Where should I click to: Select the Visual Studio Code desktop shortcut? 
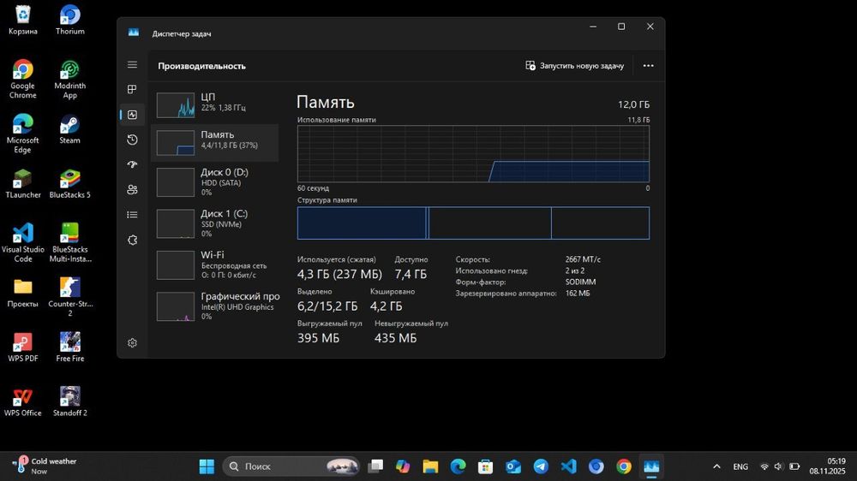pyautogui.click(x=23, y=243)
